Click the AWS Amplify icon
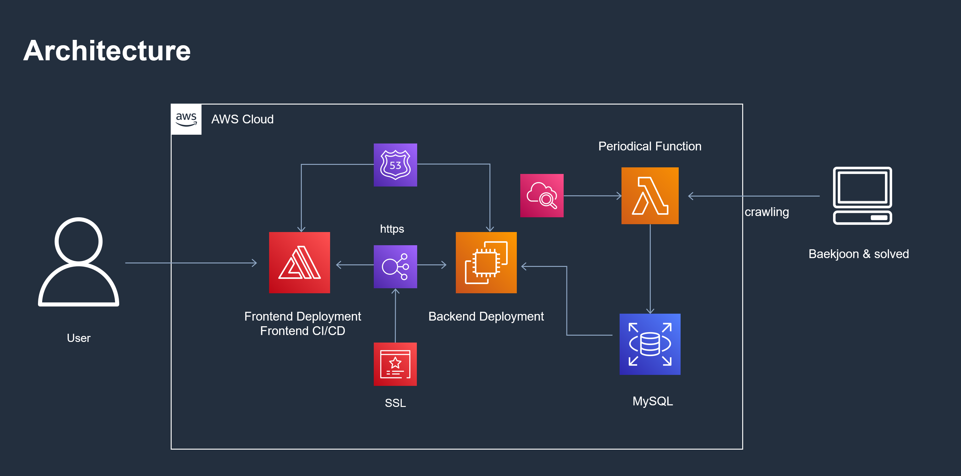This screenshot has width=961, height=476. point(300,263)
